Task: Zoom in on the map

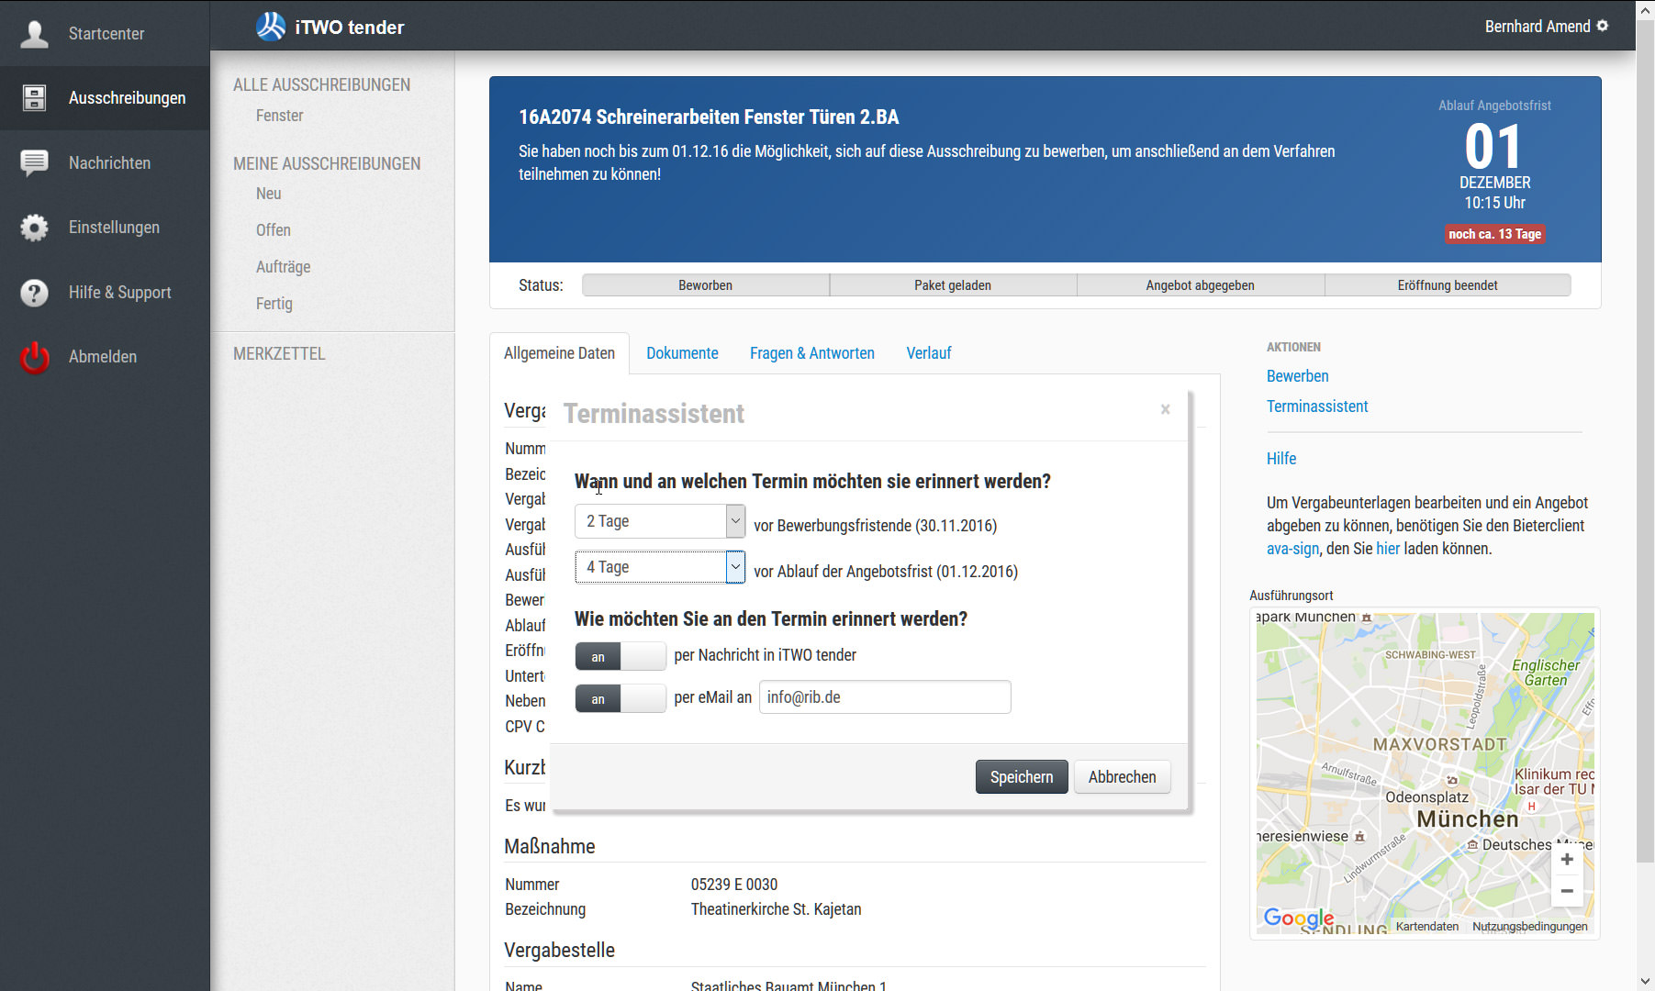Action: tap(1567, 860)
